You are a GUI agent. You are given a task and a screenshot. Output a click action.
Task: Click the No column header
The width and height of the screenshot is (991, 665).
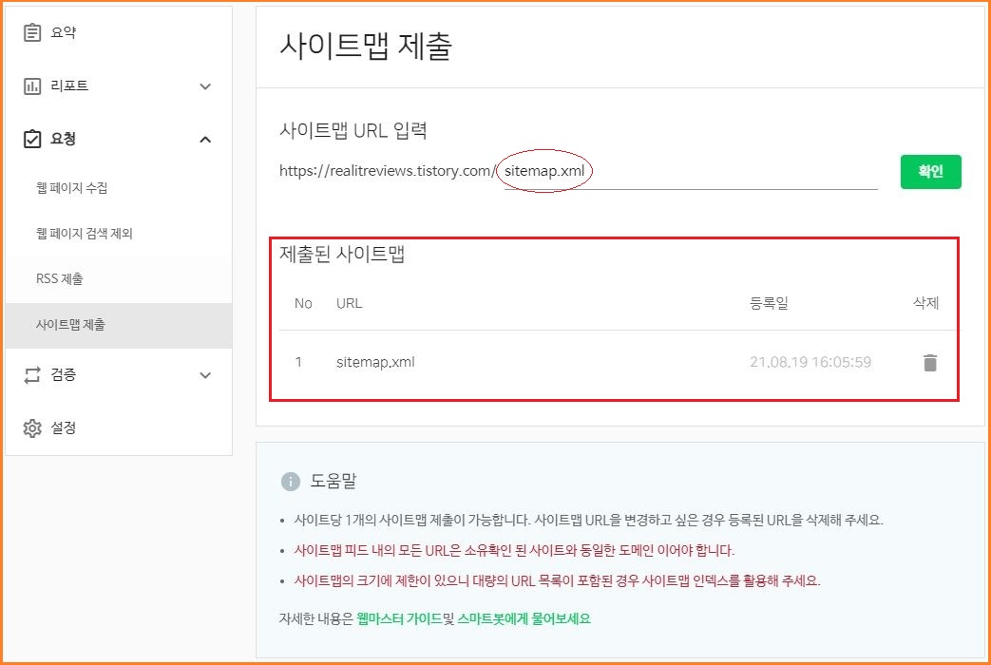coord(303,303)
